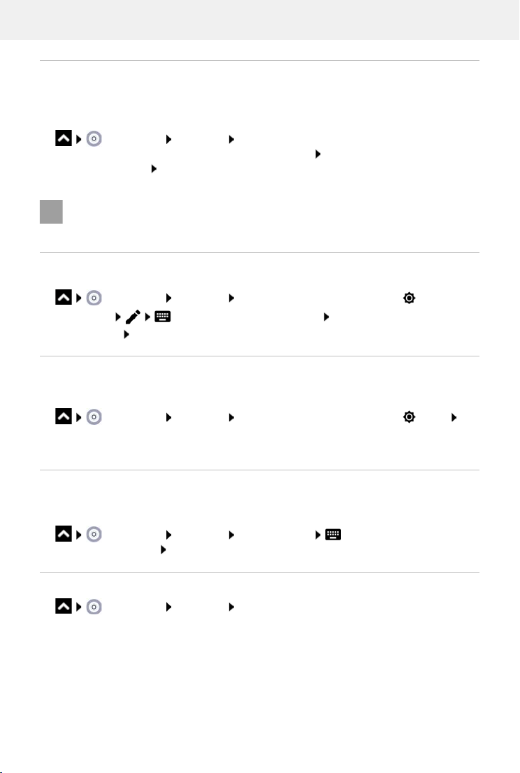The image size is (520, 773).
Task: Click the round settings icon in the lower keyboard section
Action: click(x=94, y=535)
